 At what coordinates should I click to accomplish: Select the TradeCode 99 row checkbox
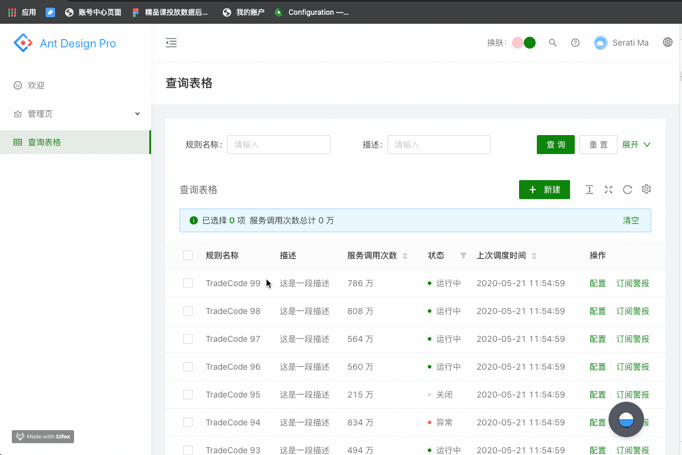click(188, 283)
